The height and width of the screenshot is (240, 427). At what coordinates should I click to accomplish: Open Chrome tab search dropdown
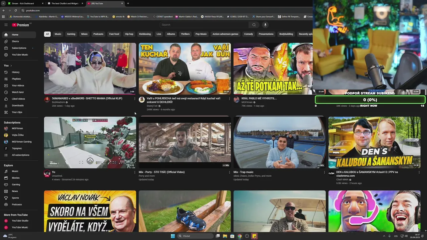tap(3, 3)
